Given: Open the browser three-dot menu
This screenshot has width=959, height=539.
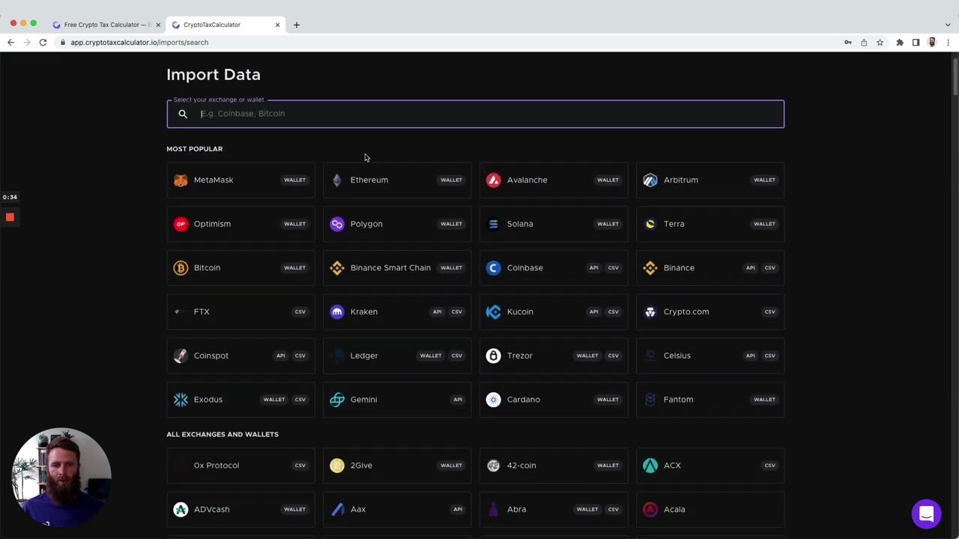Looking at the screenshot, I should tap(948, 43).
